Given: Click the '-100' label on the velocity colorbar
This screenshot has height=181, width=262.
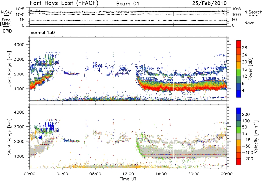Looking at the screenshot, I should click(x=247, y=153).
